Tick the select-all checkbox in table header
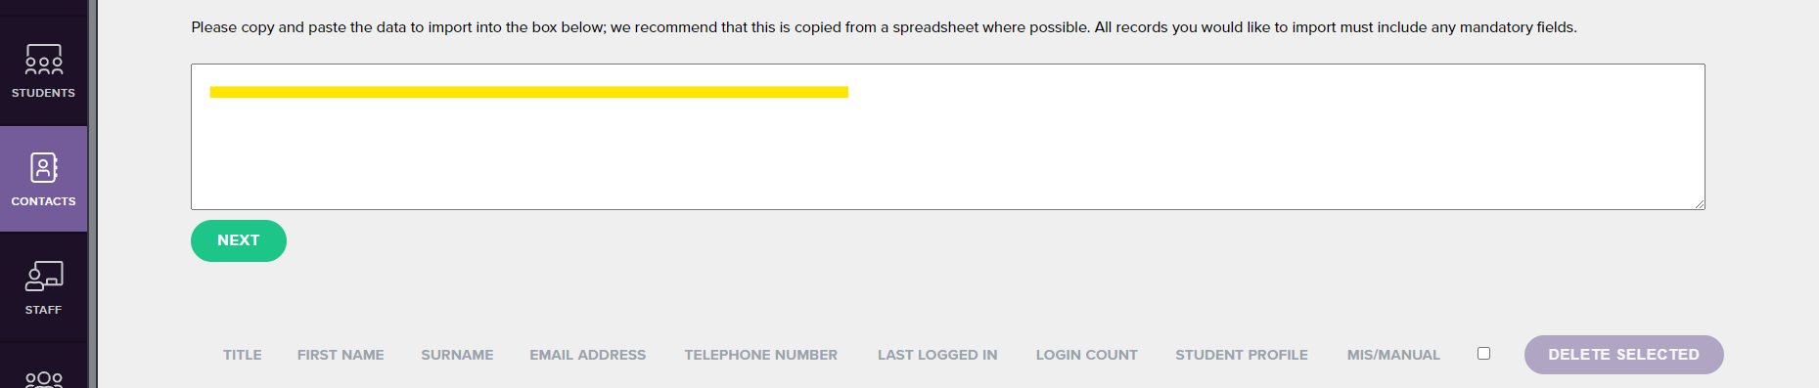 pyautogui.click(x=1483, y=354)
